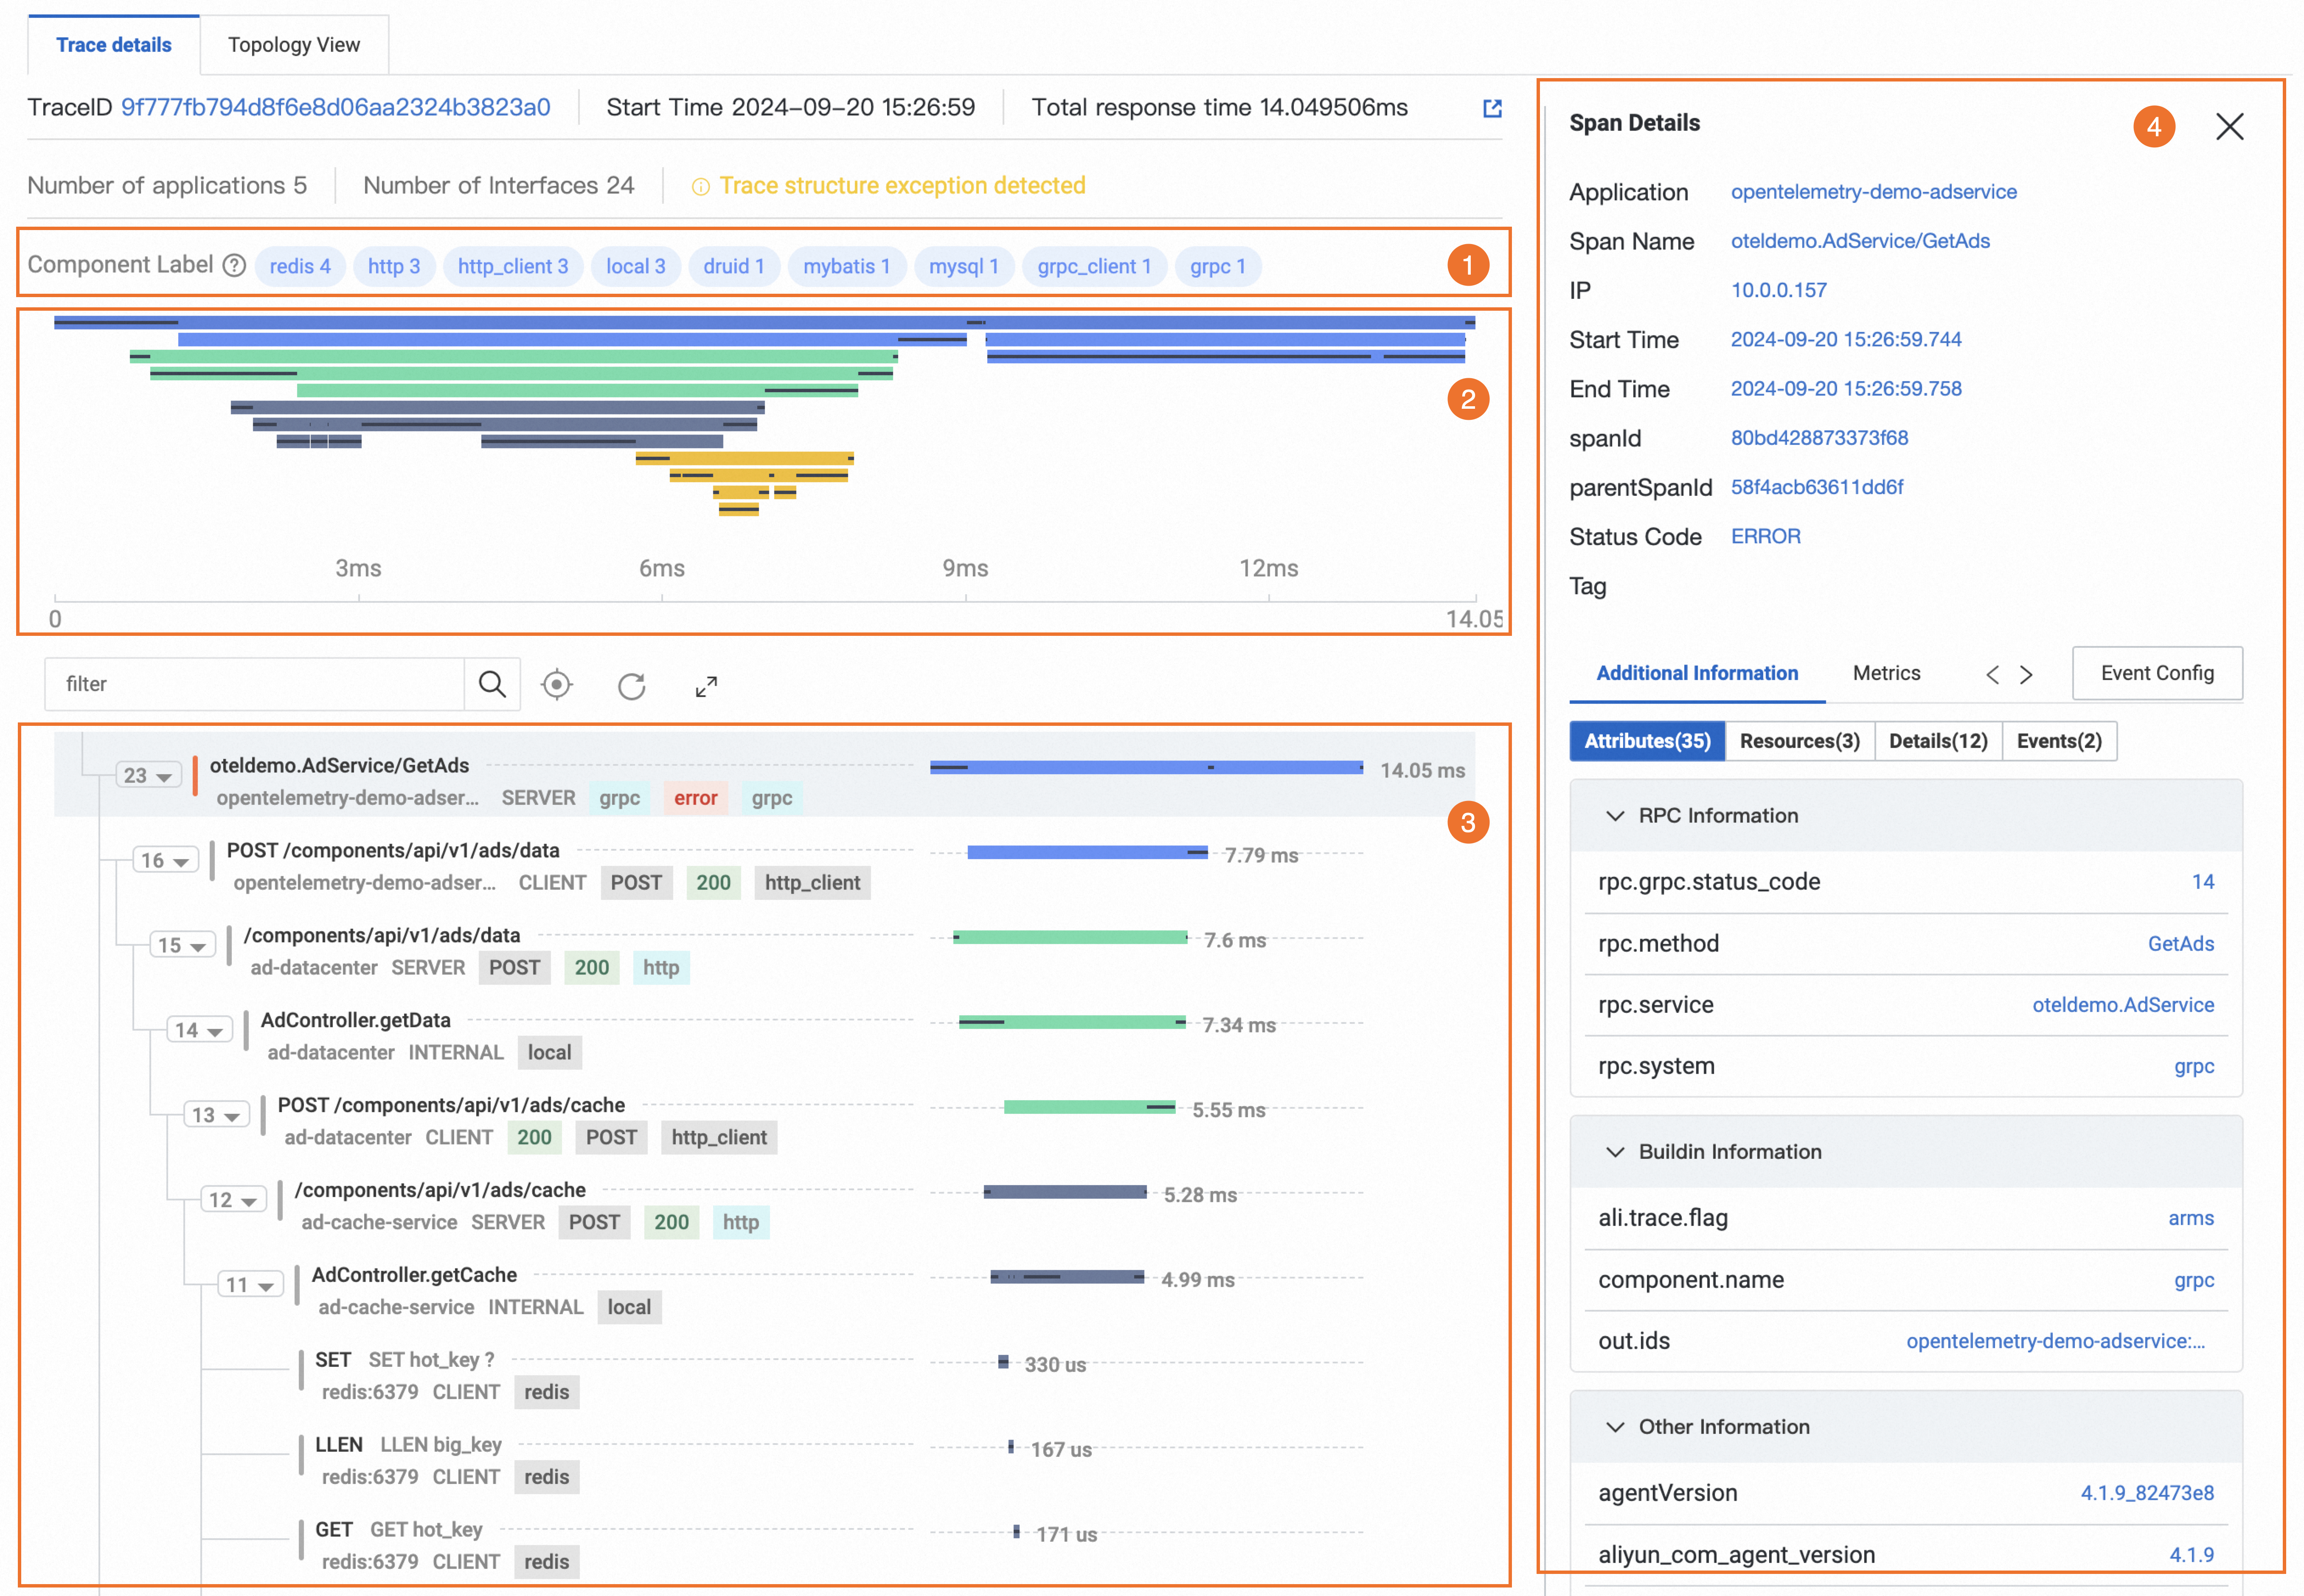Collapse the 14-child AdController.getData node
2304x1596 pixels.
click(199, 1030)
